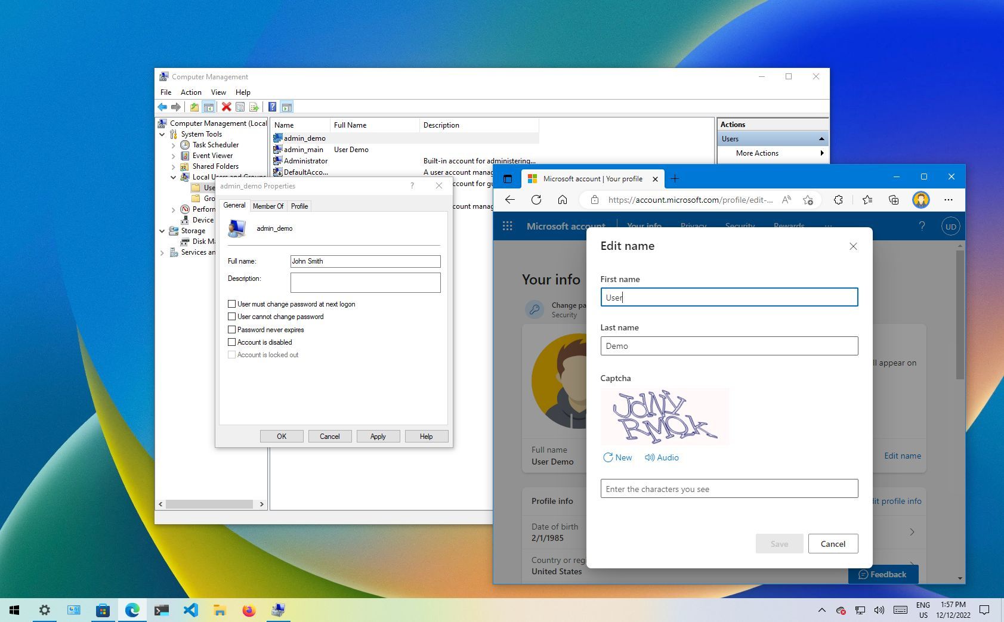Refresh the captcha with New
Viewport: 1004px width, 622px height.
coord(617,457)
